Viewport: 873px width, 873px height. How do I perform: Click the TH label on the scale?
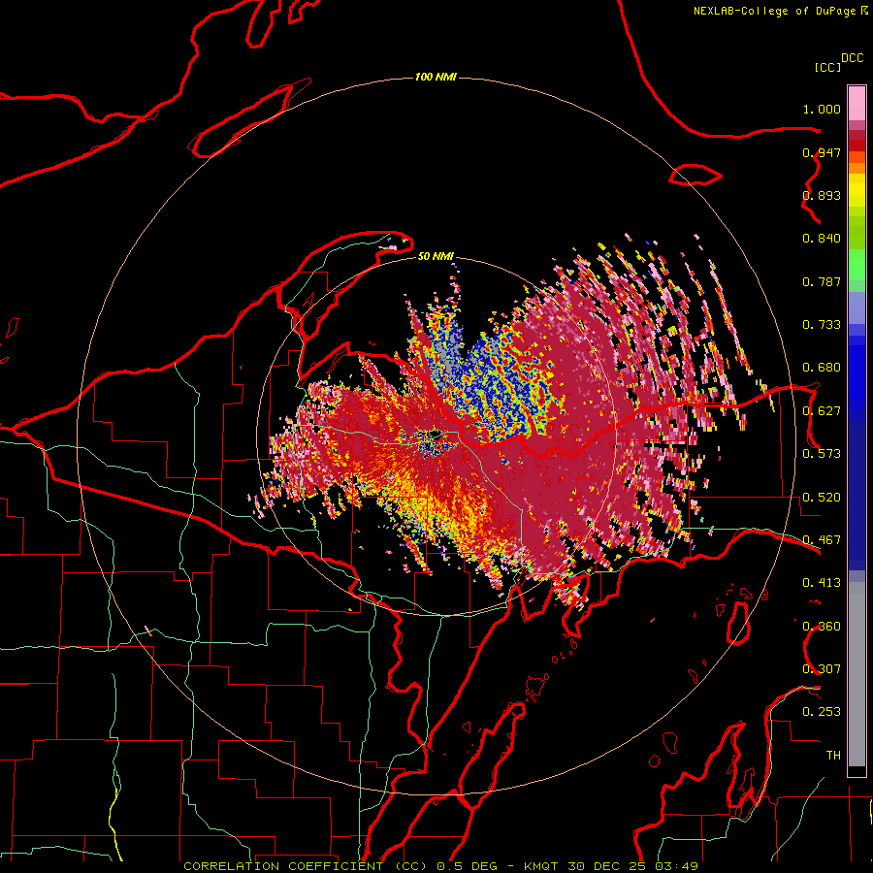click(x=833, y=756)
